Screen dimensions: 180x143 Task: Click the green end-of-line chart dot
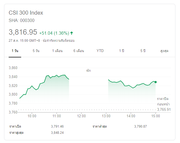156,82
